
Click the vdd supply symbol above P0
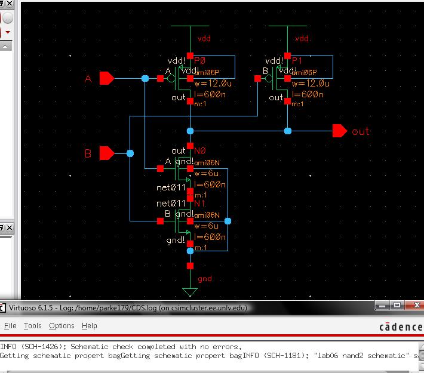(x=190, y=27)
